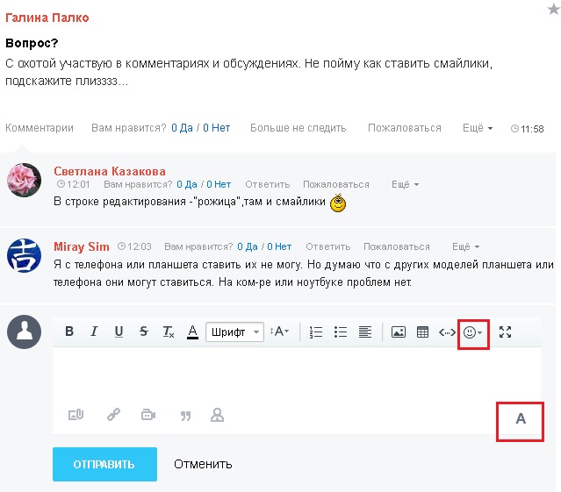Choose the text color tool
Viewport: 561px width, 492px height.
pos(192,332)
